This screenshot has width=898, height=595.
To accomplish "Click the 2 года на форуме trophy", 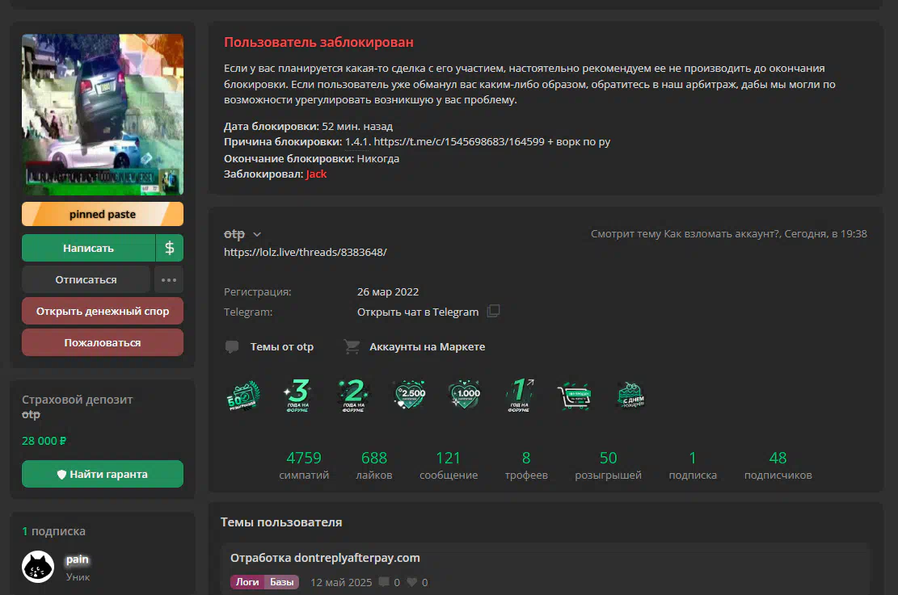I will pos(352,396).
